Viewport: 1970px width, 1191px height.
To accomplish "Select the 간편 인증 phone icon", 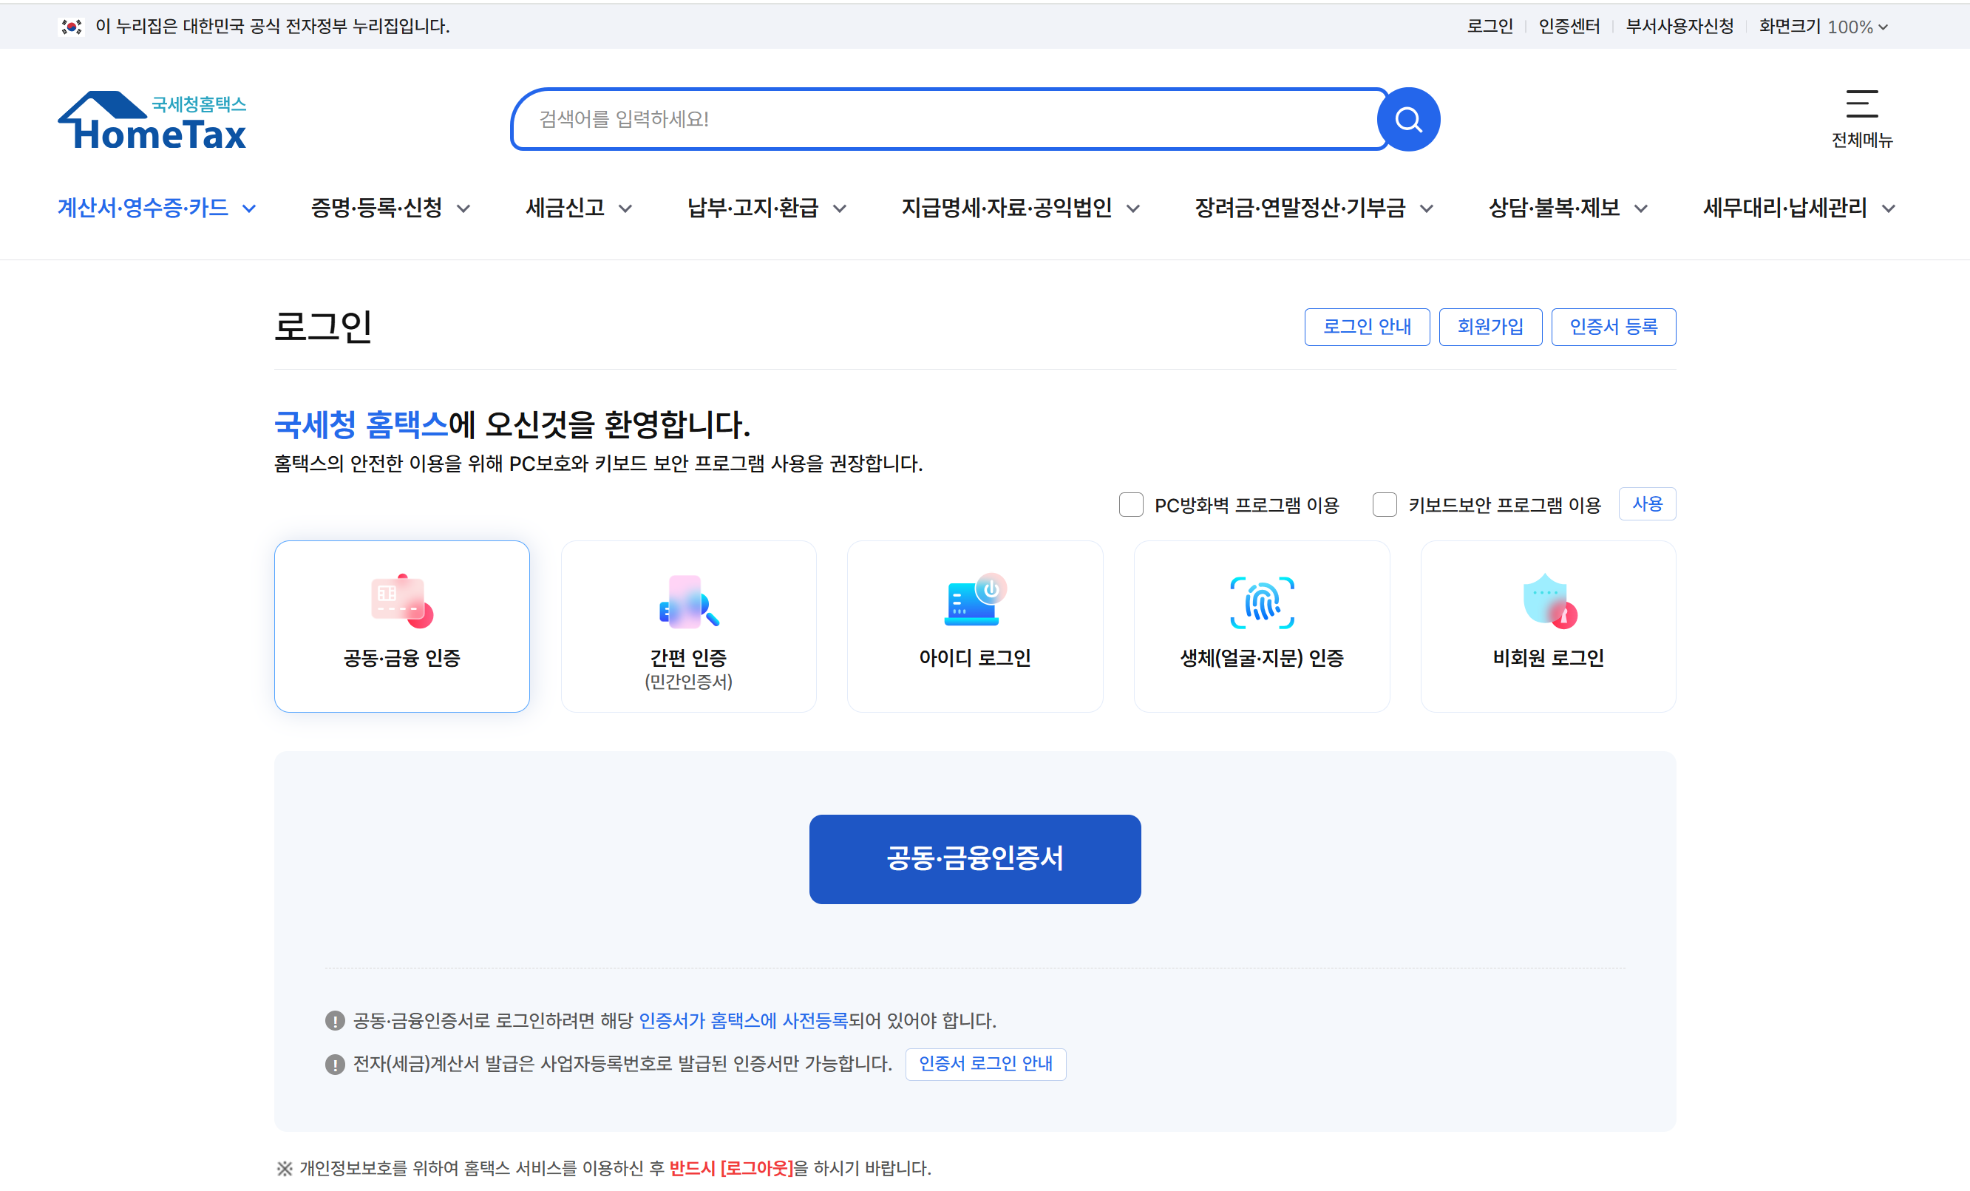I will [688, 602].
